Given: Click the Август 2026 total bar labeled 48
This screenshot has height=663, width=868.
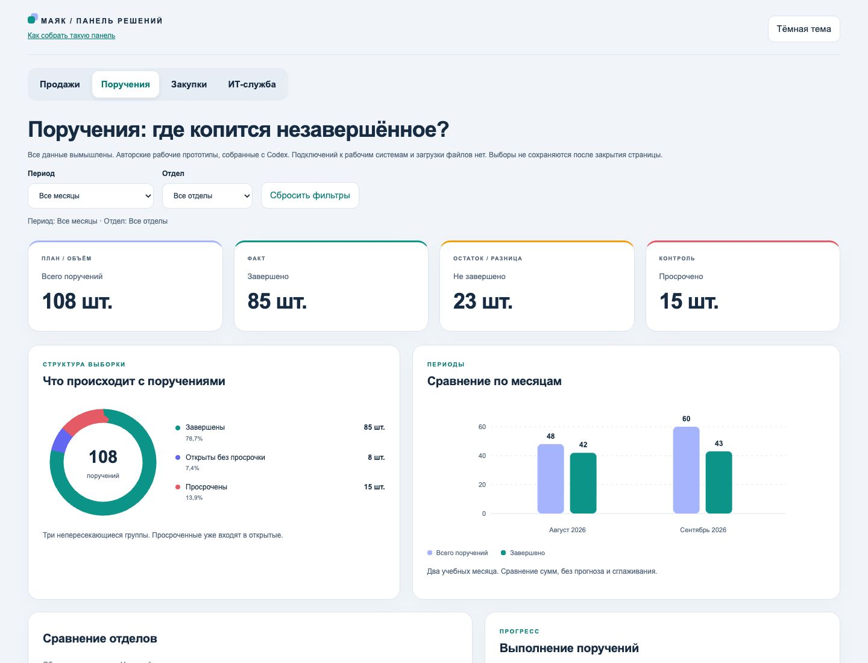Looking at the screenshot, I should [x=550, y=479].
